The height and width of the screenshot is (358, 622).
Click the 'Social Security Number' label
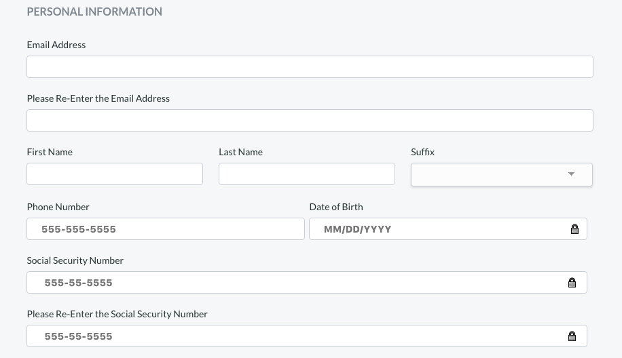(75, 260)
